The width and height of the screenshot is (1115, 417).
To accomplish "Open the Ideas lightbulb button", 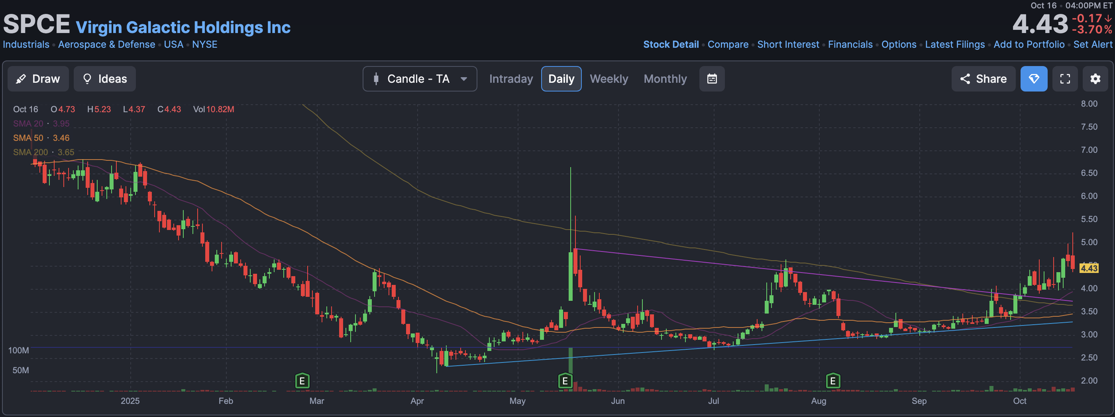I will 105,79.
